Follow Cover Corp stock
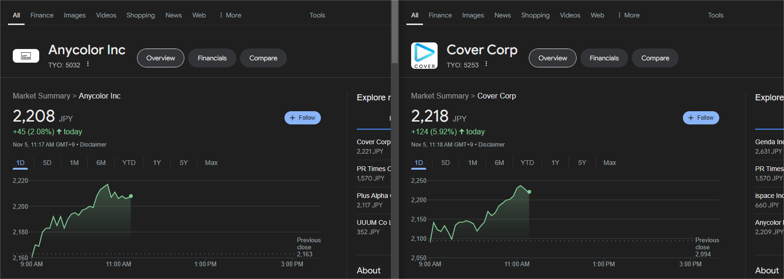This screenshot has height=279, width=784. 701,118
